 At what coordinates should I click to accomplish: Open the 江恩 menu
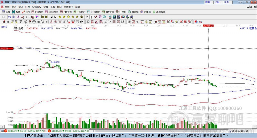(x=28, y=7)
